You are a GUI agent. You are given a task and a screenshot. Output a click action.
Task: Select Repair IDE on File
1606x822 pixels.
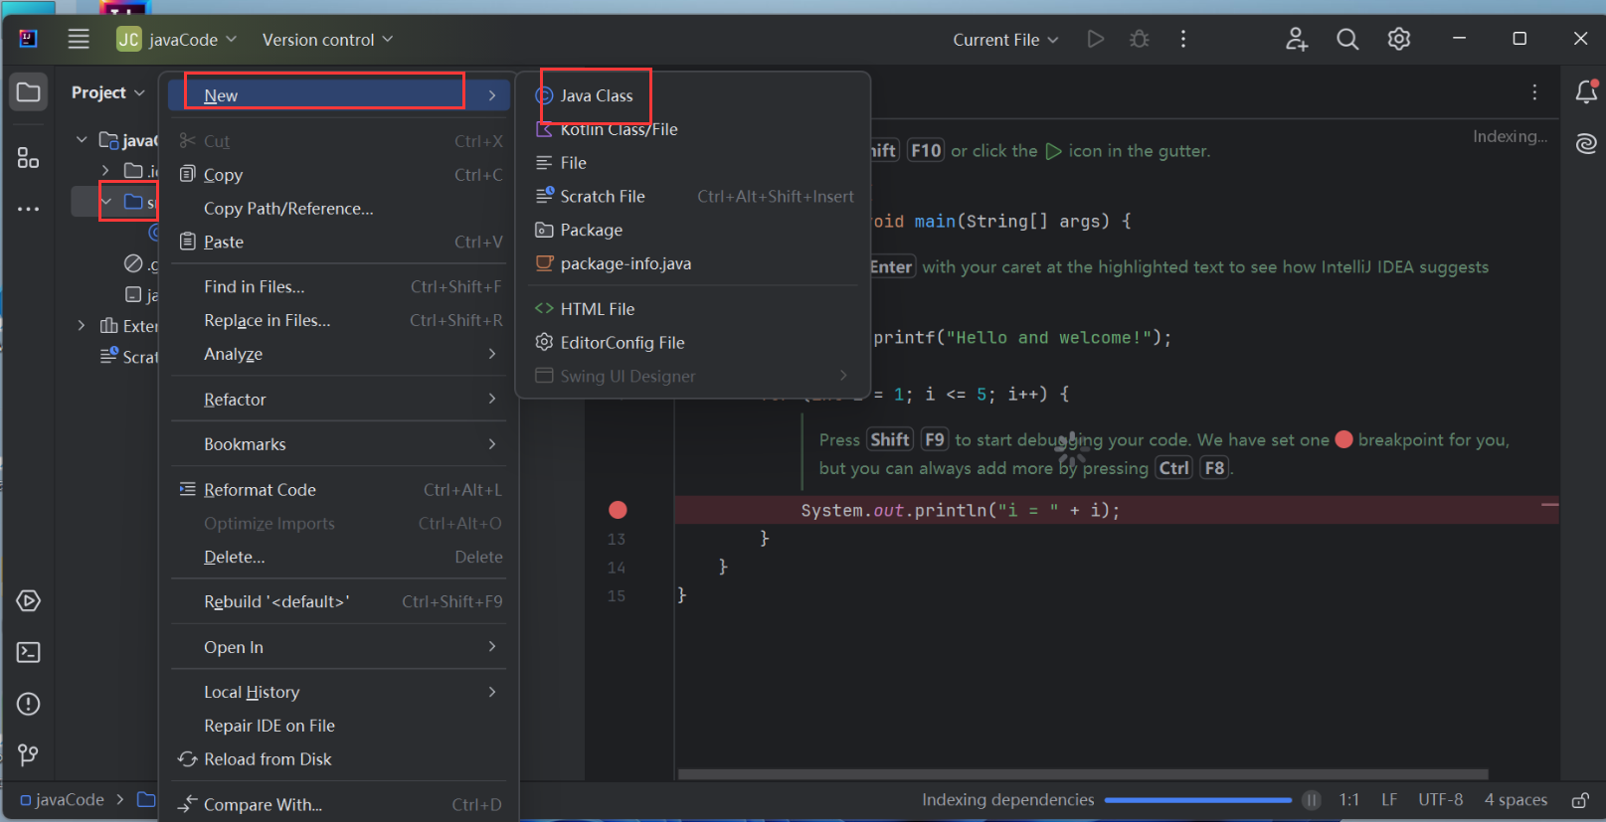pos(339,726)
